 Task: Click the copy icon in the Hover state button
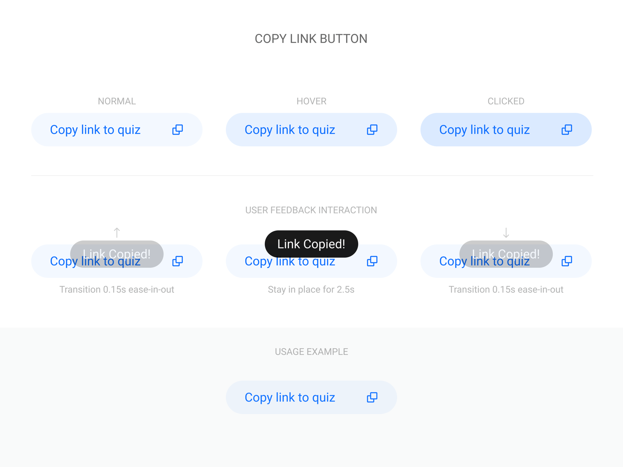tap(372, 130)
